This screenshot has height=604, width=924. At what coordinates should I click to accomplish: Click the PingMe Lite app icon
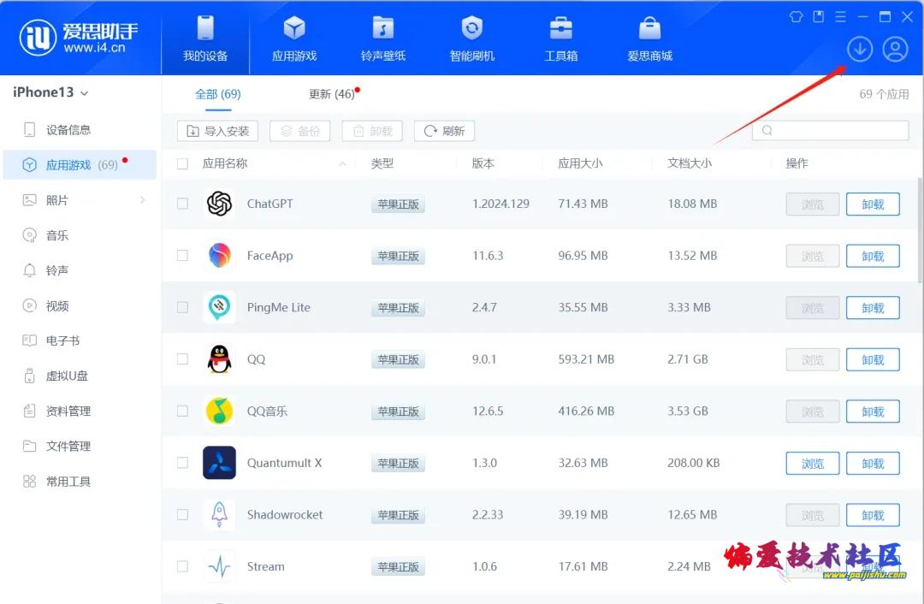point(219,307)
